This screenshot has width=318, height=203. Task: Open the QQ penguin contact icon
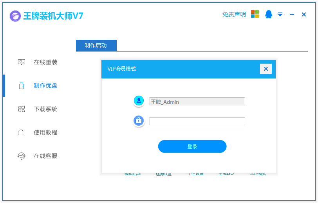269,14
